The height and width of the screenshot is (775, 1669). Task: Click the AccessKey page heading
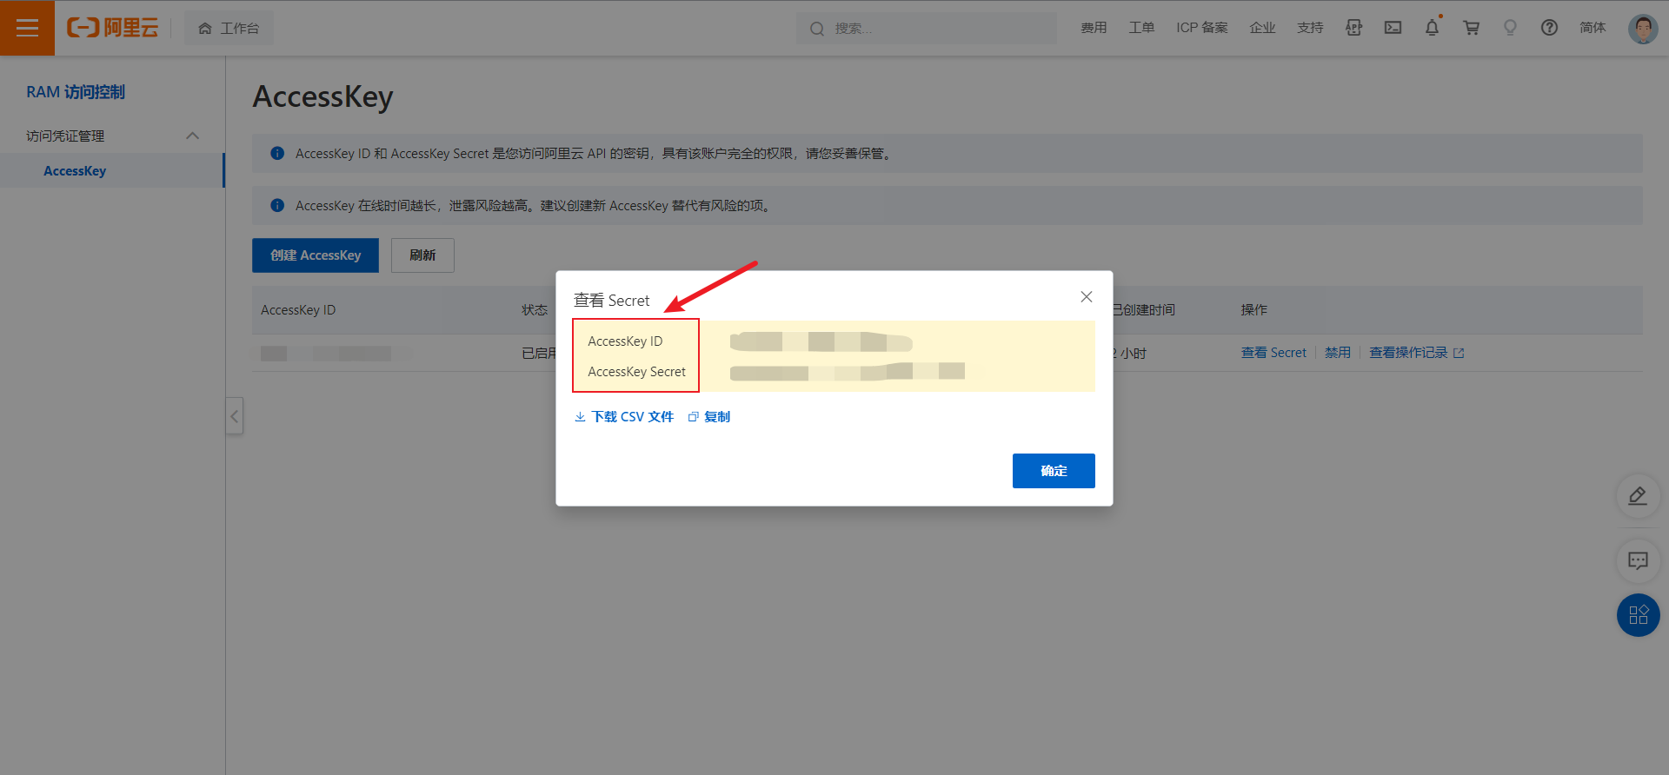[x=323, y=96]
